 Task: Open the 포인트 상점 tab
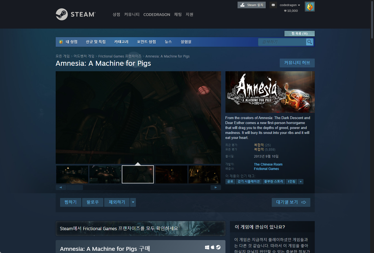tap(146, 42)
